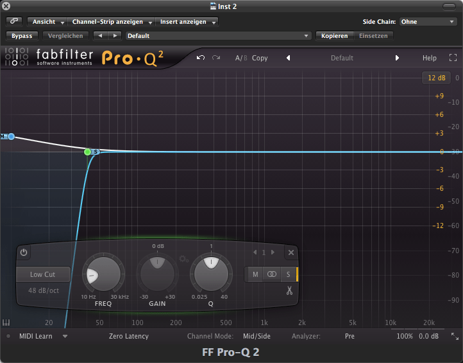Open the 48 dB/oct slope dropdown
This screenshot has width=463, height=363.
point(43,290)
